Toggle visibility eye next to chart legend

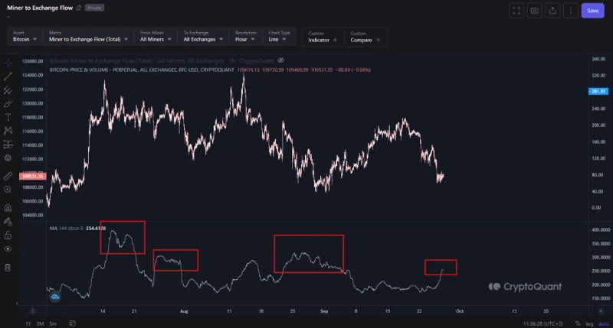point(280,60)
